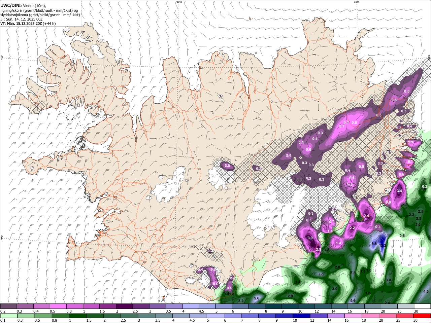Select upper legend white swatch at 30
The width and height of the screenshot is (431, 323).
(x=422, y=307)
